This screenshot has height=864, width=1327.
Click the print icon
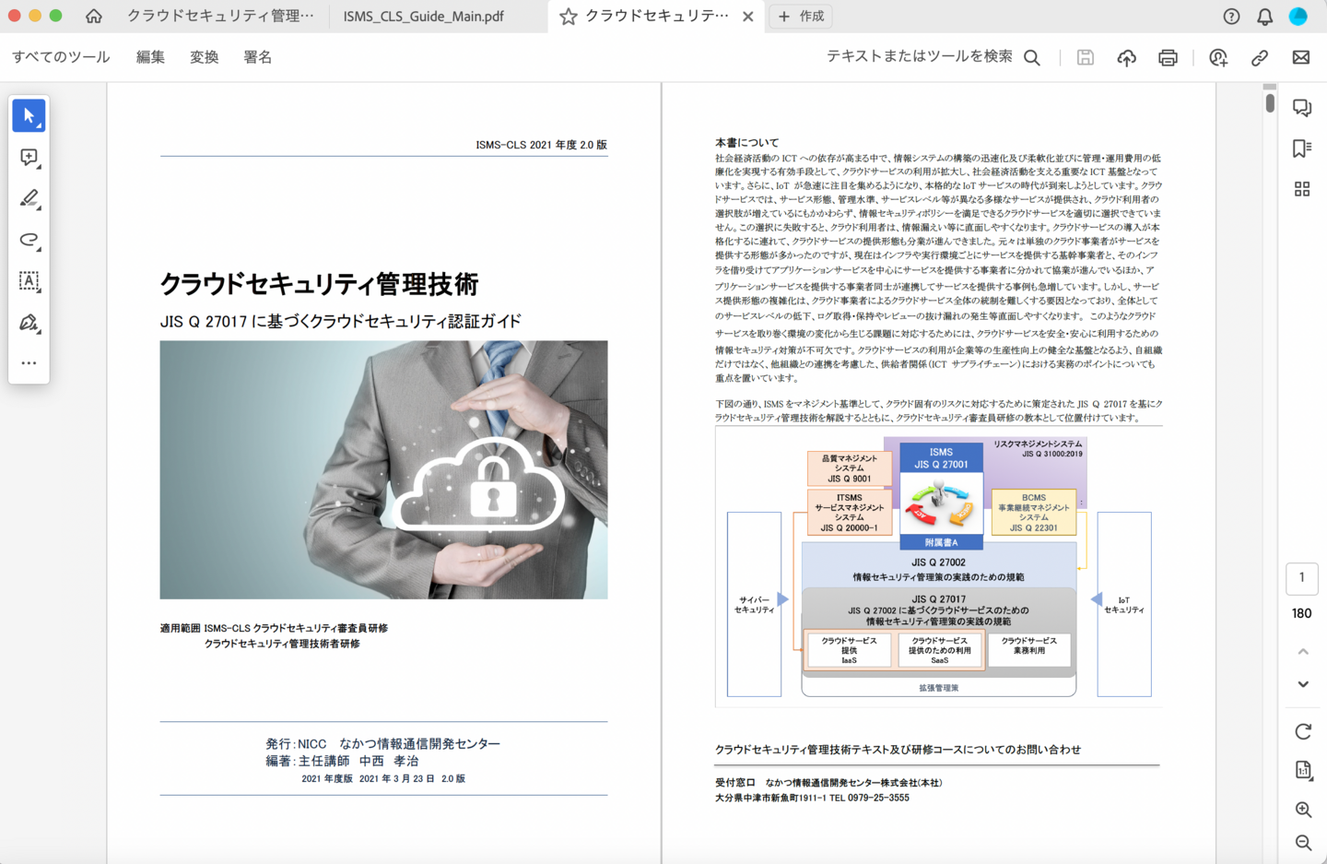pyautogui.click(x=1168, y=57)
